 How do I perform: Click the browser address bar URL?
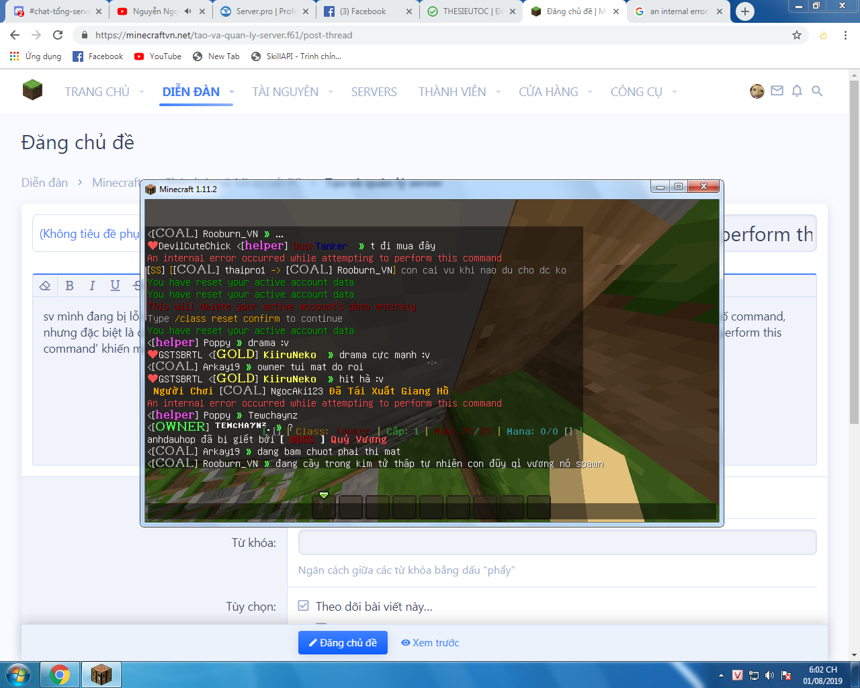pyautogui.click(x=224, y=35)
